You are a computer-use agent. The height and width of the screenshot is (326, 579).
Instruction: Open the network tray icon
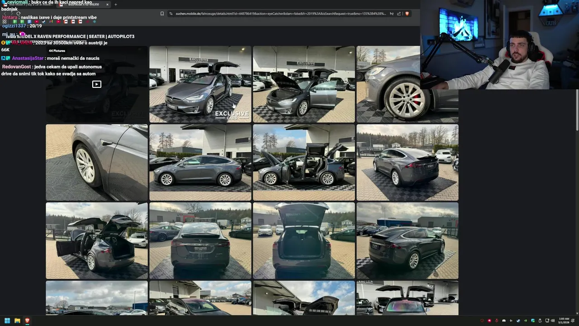pyautogui.click(x=547, y=321)
